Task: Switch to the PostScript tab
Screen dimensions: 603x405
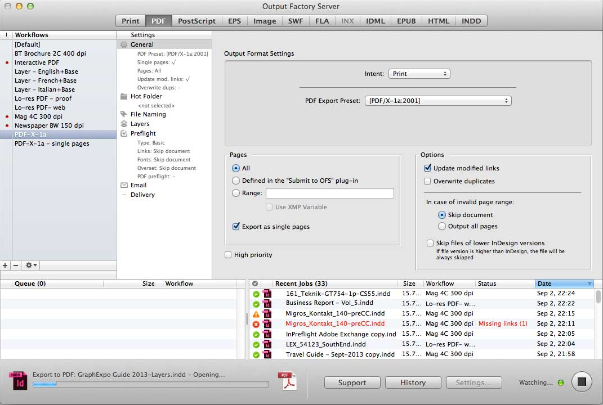Action: [x=196, y=21]
